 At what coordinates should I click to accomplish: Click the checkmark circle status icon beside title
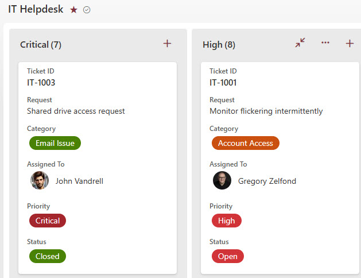(87, 10)
